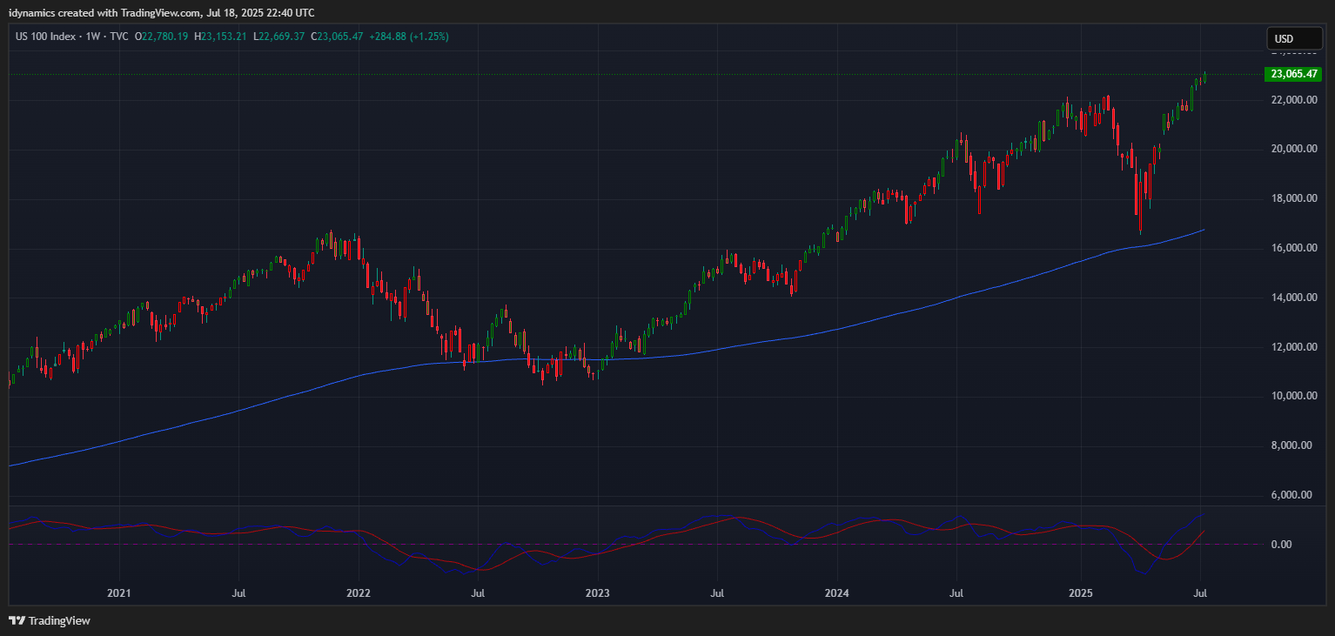Click the low value L22,669.37
This screenshot has width=1335, height=636.
coord(278,37)
